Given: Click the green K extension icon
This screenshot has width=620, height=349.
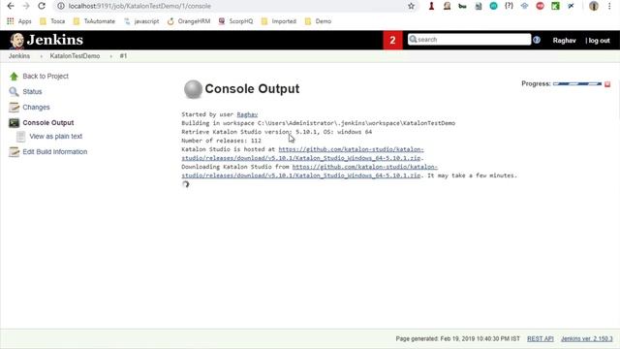Looking at the screenshot, I should [x=555, y=6].
